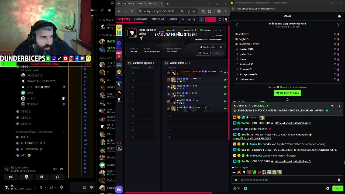This screenshot has height=194, width=345.
Task: Open Discord emoji picker
Action: 91,187
